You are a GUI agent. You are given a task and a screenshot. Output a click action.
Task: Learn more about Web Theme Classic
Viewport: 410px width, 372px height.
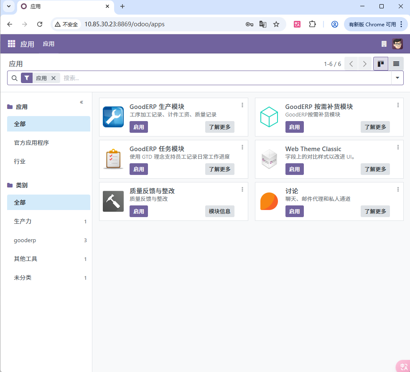(375, 169)
